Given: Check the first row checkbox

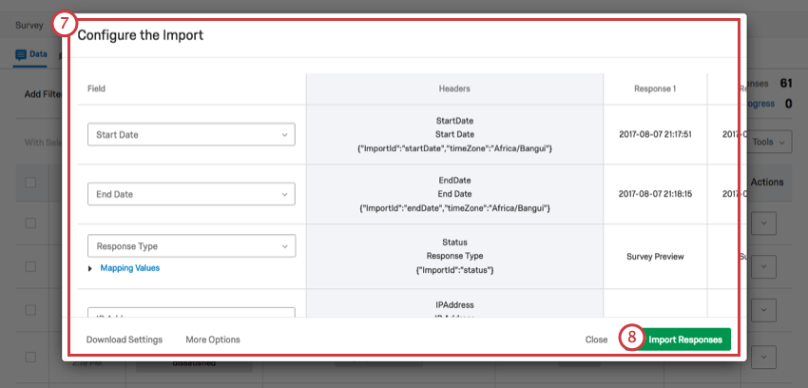Looking at the screenshot, I should click(x=31, y=223).
